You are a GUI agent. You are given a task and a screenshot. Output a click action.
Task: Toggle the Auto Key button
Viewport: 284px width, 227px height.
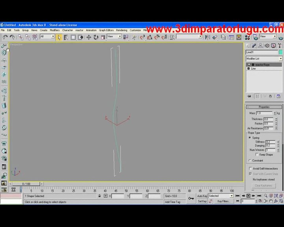pos(202,196)
